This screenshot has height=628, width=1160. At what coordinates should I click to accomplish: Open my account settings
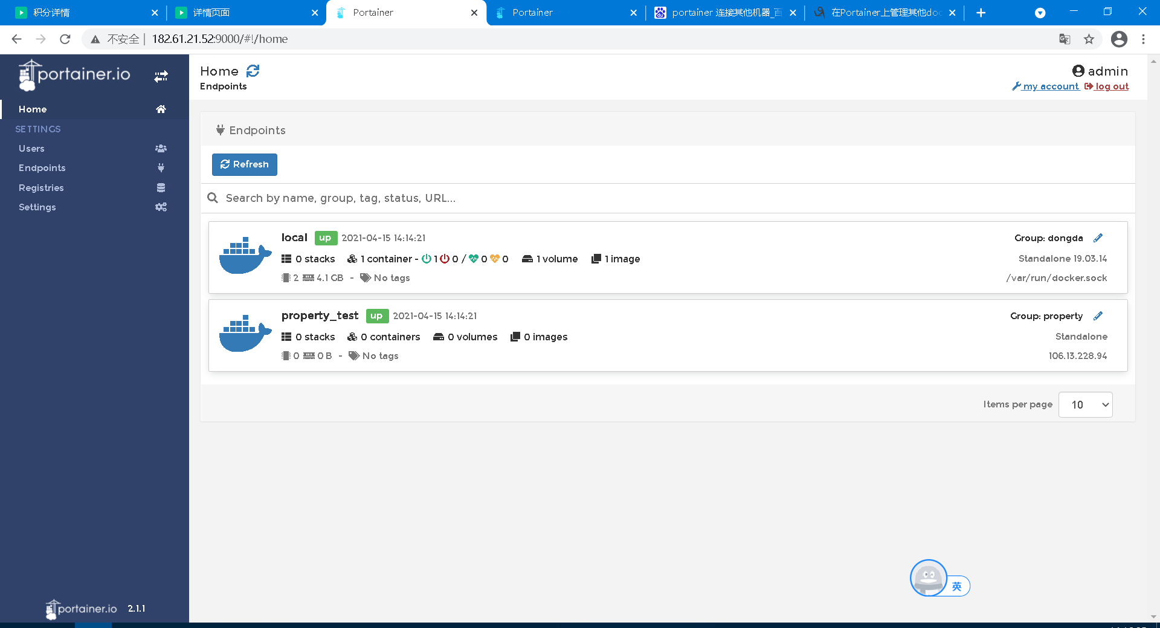[1046, 86]
